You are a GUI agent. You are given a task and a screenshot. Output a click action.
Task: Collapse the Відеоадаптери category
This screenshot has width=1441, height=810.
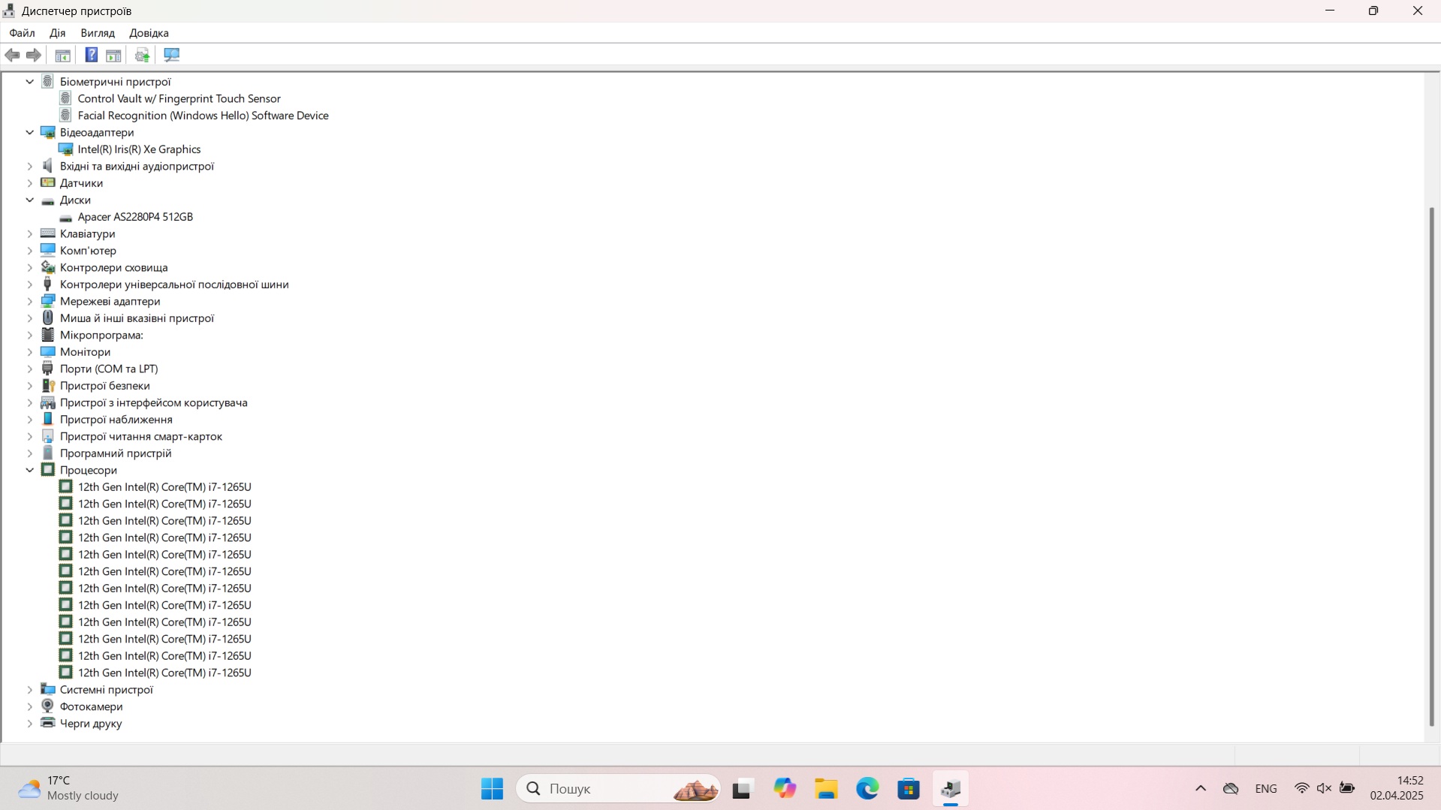click(30, 132)
